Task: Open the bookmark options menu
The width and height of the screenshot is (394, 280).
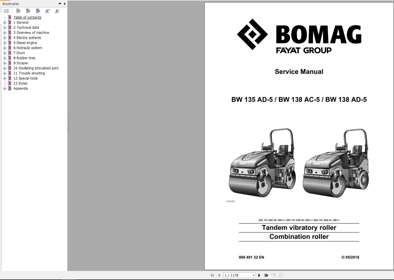Action: (6, 11)
